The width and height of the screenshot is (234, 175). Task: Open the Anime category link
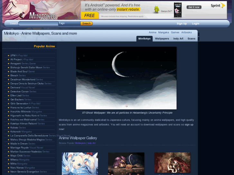tap(153, 32)
